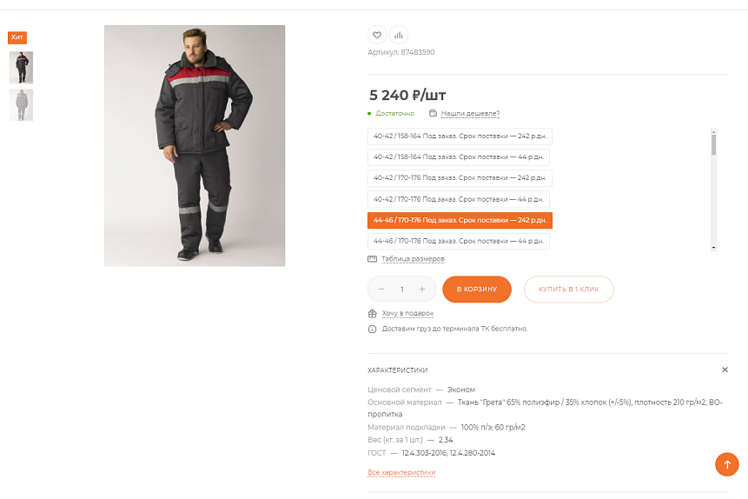
Task: Click the wallet icon near Нашли дешевле
Action: [434, 113]
